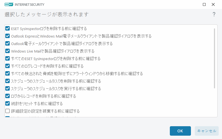Uncheck Outlook電子メールクライアント checkbox
This screenshot has width=222, height=139.
pos(7,44)
